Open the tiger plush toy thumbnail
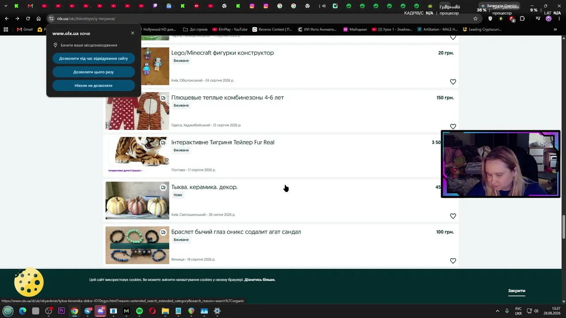 click(137, 155)
